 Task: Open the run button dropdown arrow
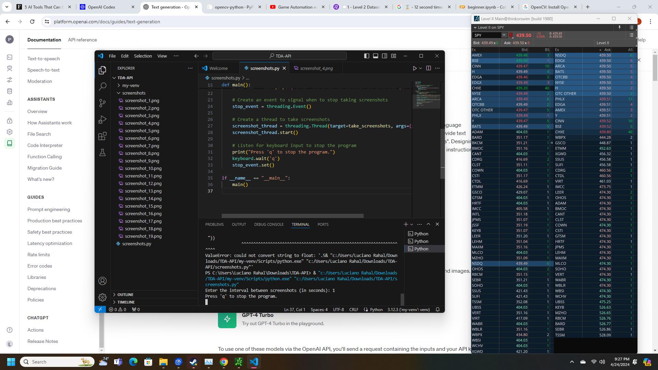[x=421, y=68]
